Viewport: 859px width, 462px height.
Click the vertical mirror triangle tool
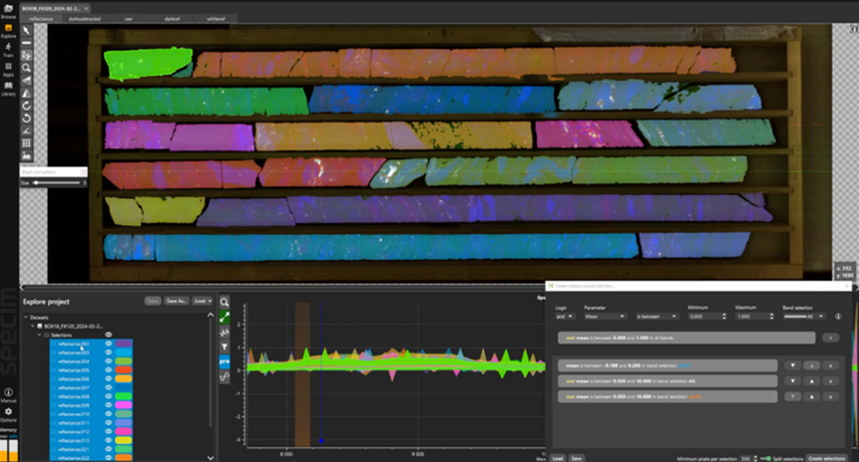click(26, 94)
